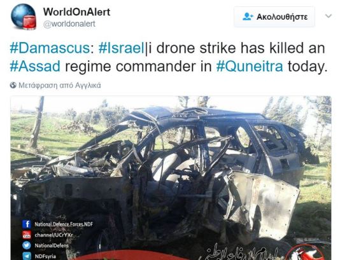Click the National.Defence.Forces.NDF text in photo
Screen dimensions: 340x260
point(64,224)
